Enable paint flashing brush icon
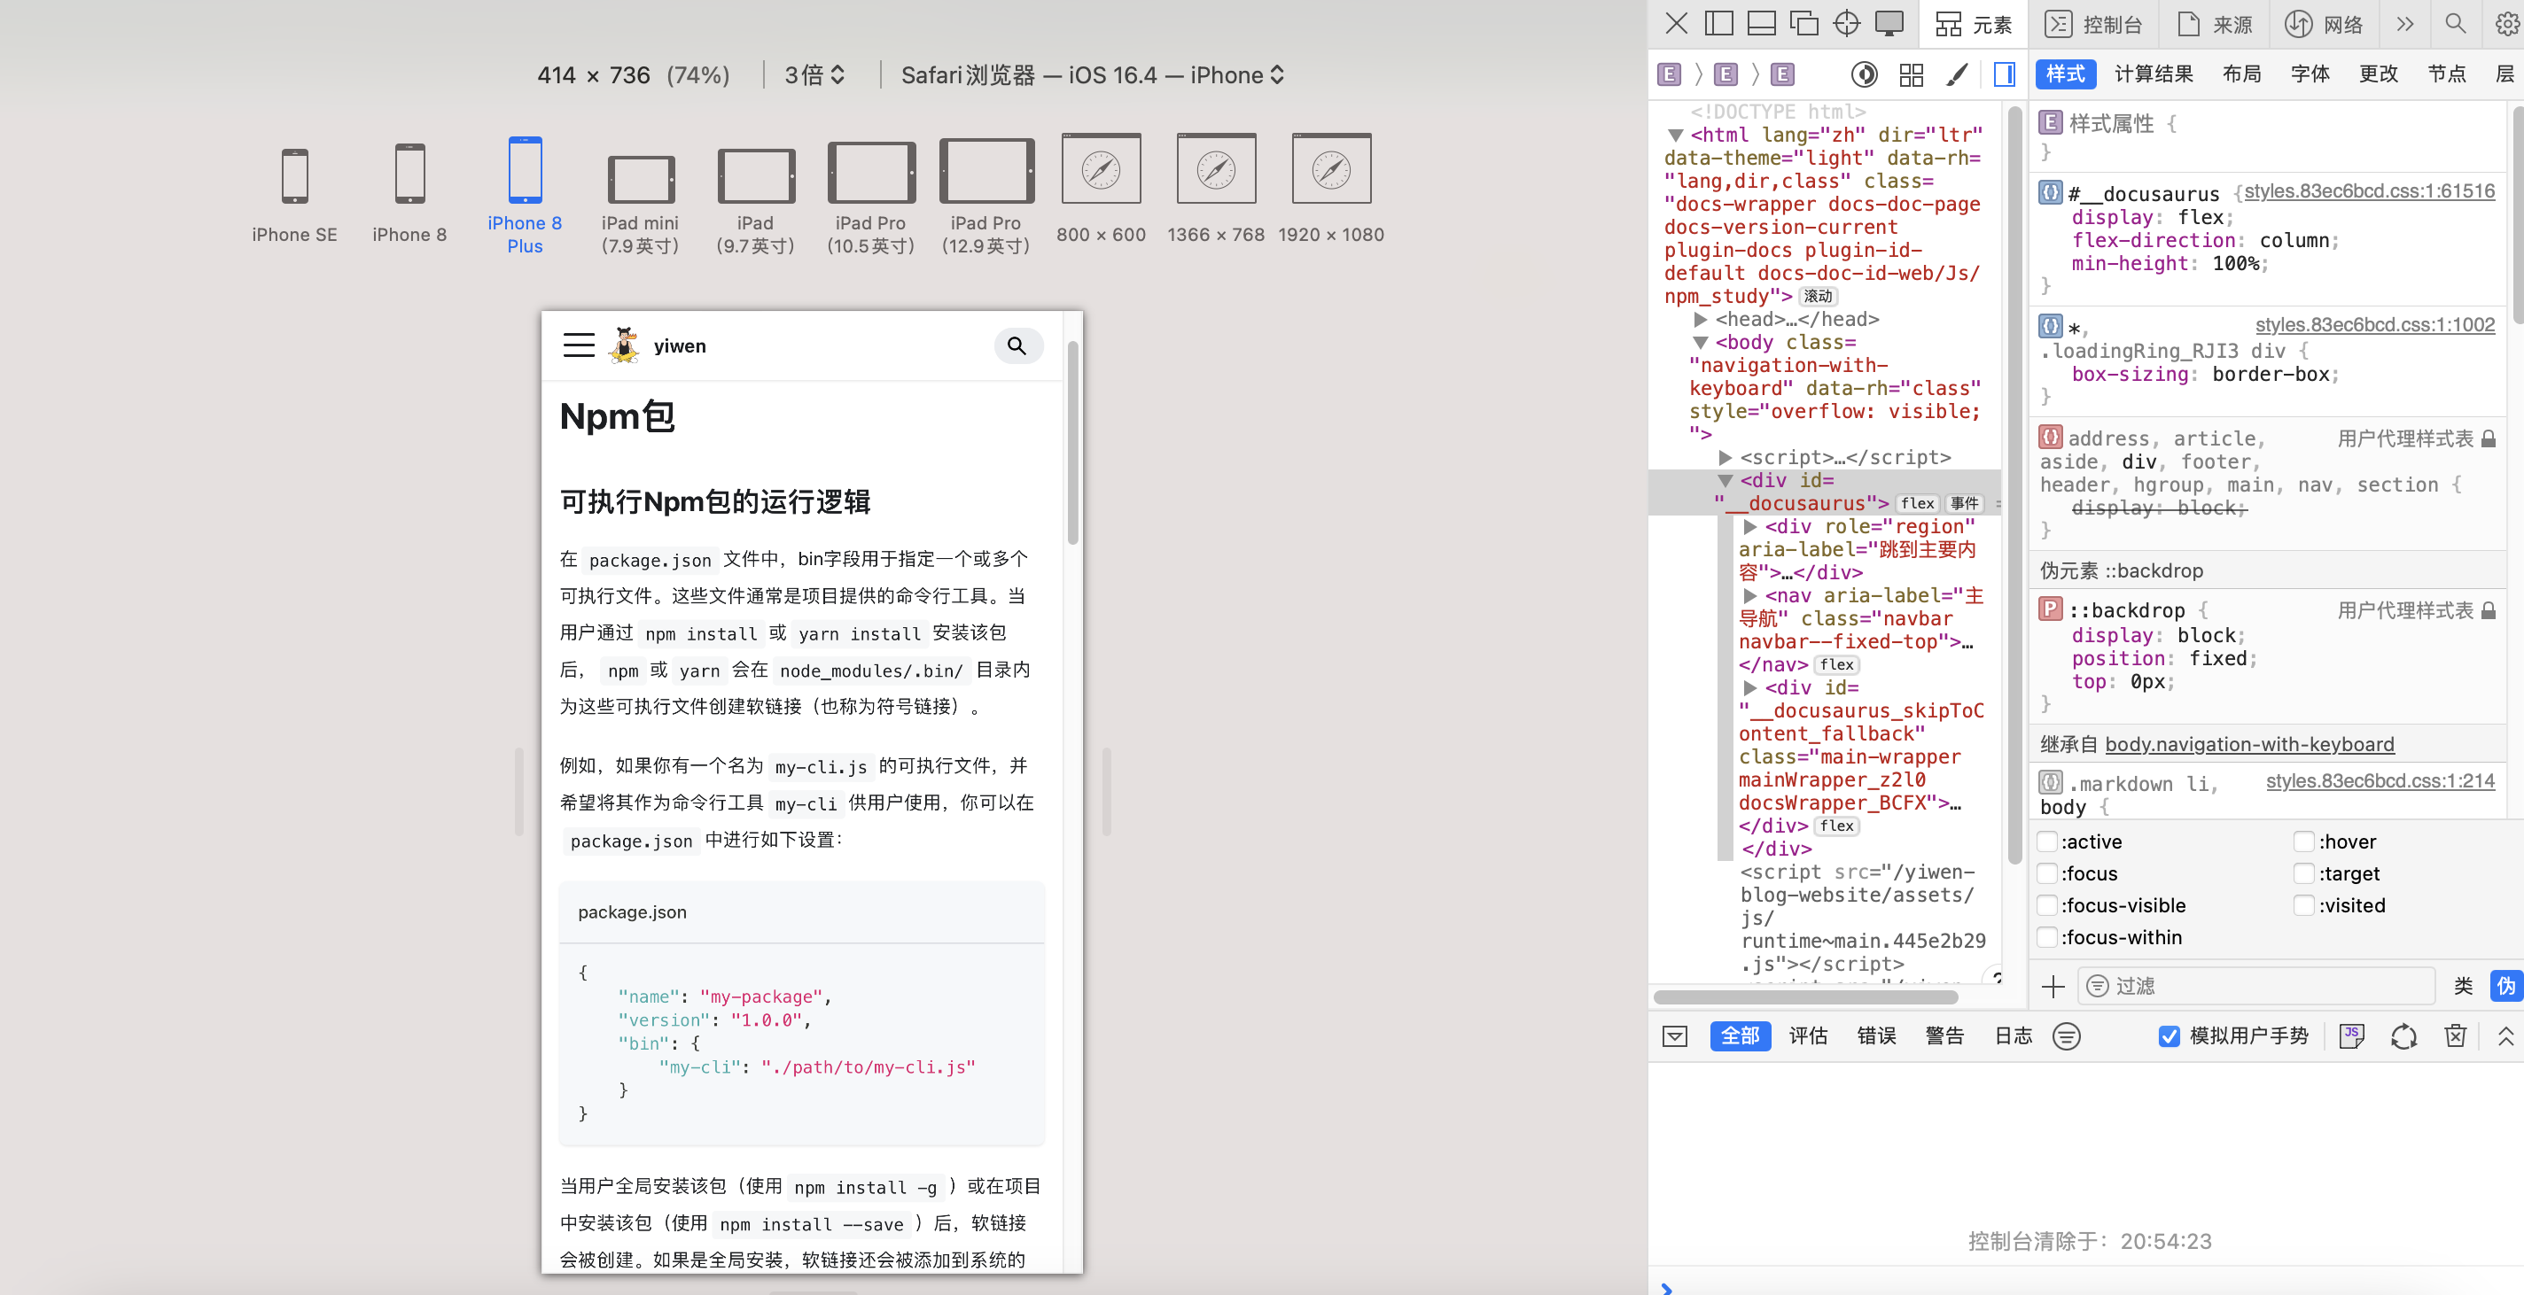Viewport: 2524px width, 1295px height. point(1957,74)
